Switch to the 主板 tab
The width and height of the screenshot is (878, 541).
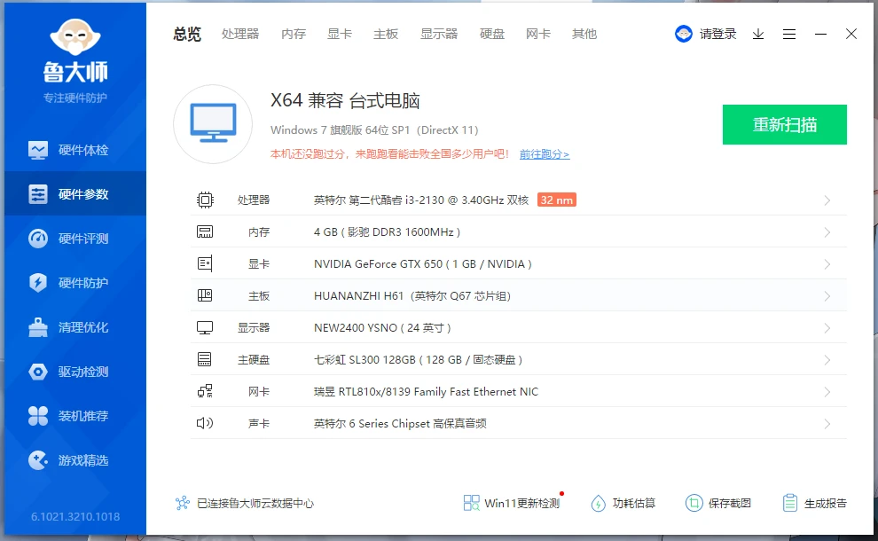[x=386, y=35]
